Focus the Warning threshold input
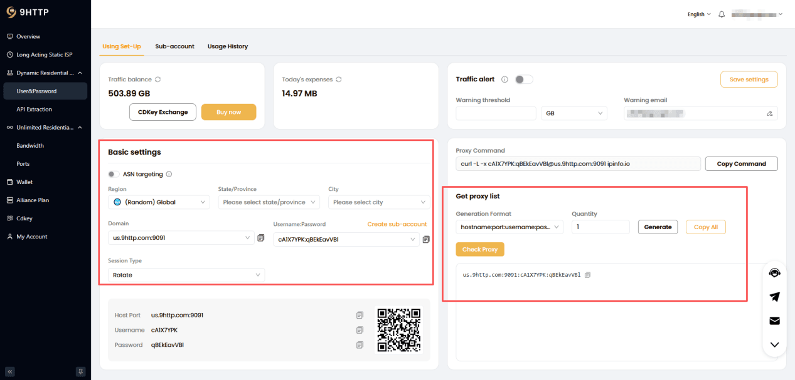 [x=496, y=113]
